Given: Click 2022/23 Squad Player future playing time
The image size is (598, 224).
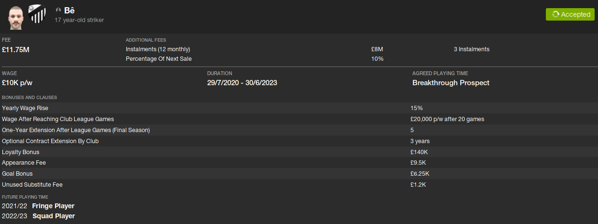Looking at the screenshot, I should tap(53, 216).
